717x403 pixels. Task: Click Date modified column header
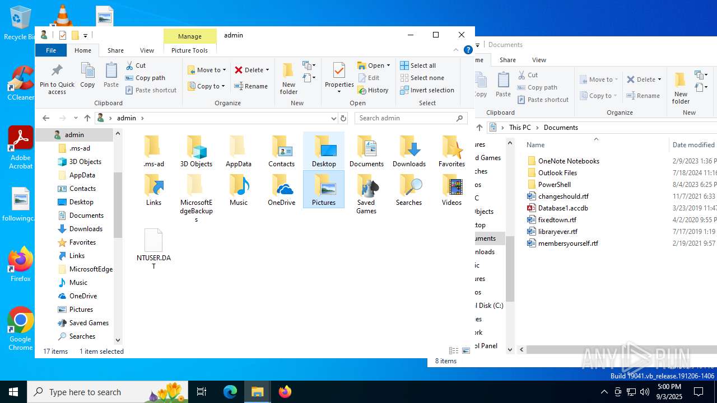click(x=693, y=145)
